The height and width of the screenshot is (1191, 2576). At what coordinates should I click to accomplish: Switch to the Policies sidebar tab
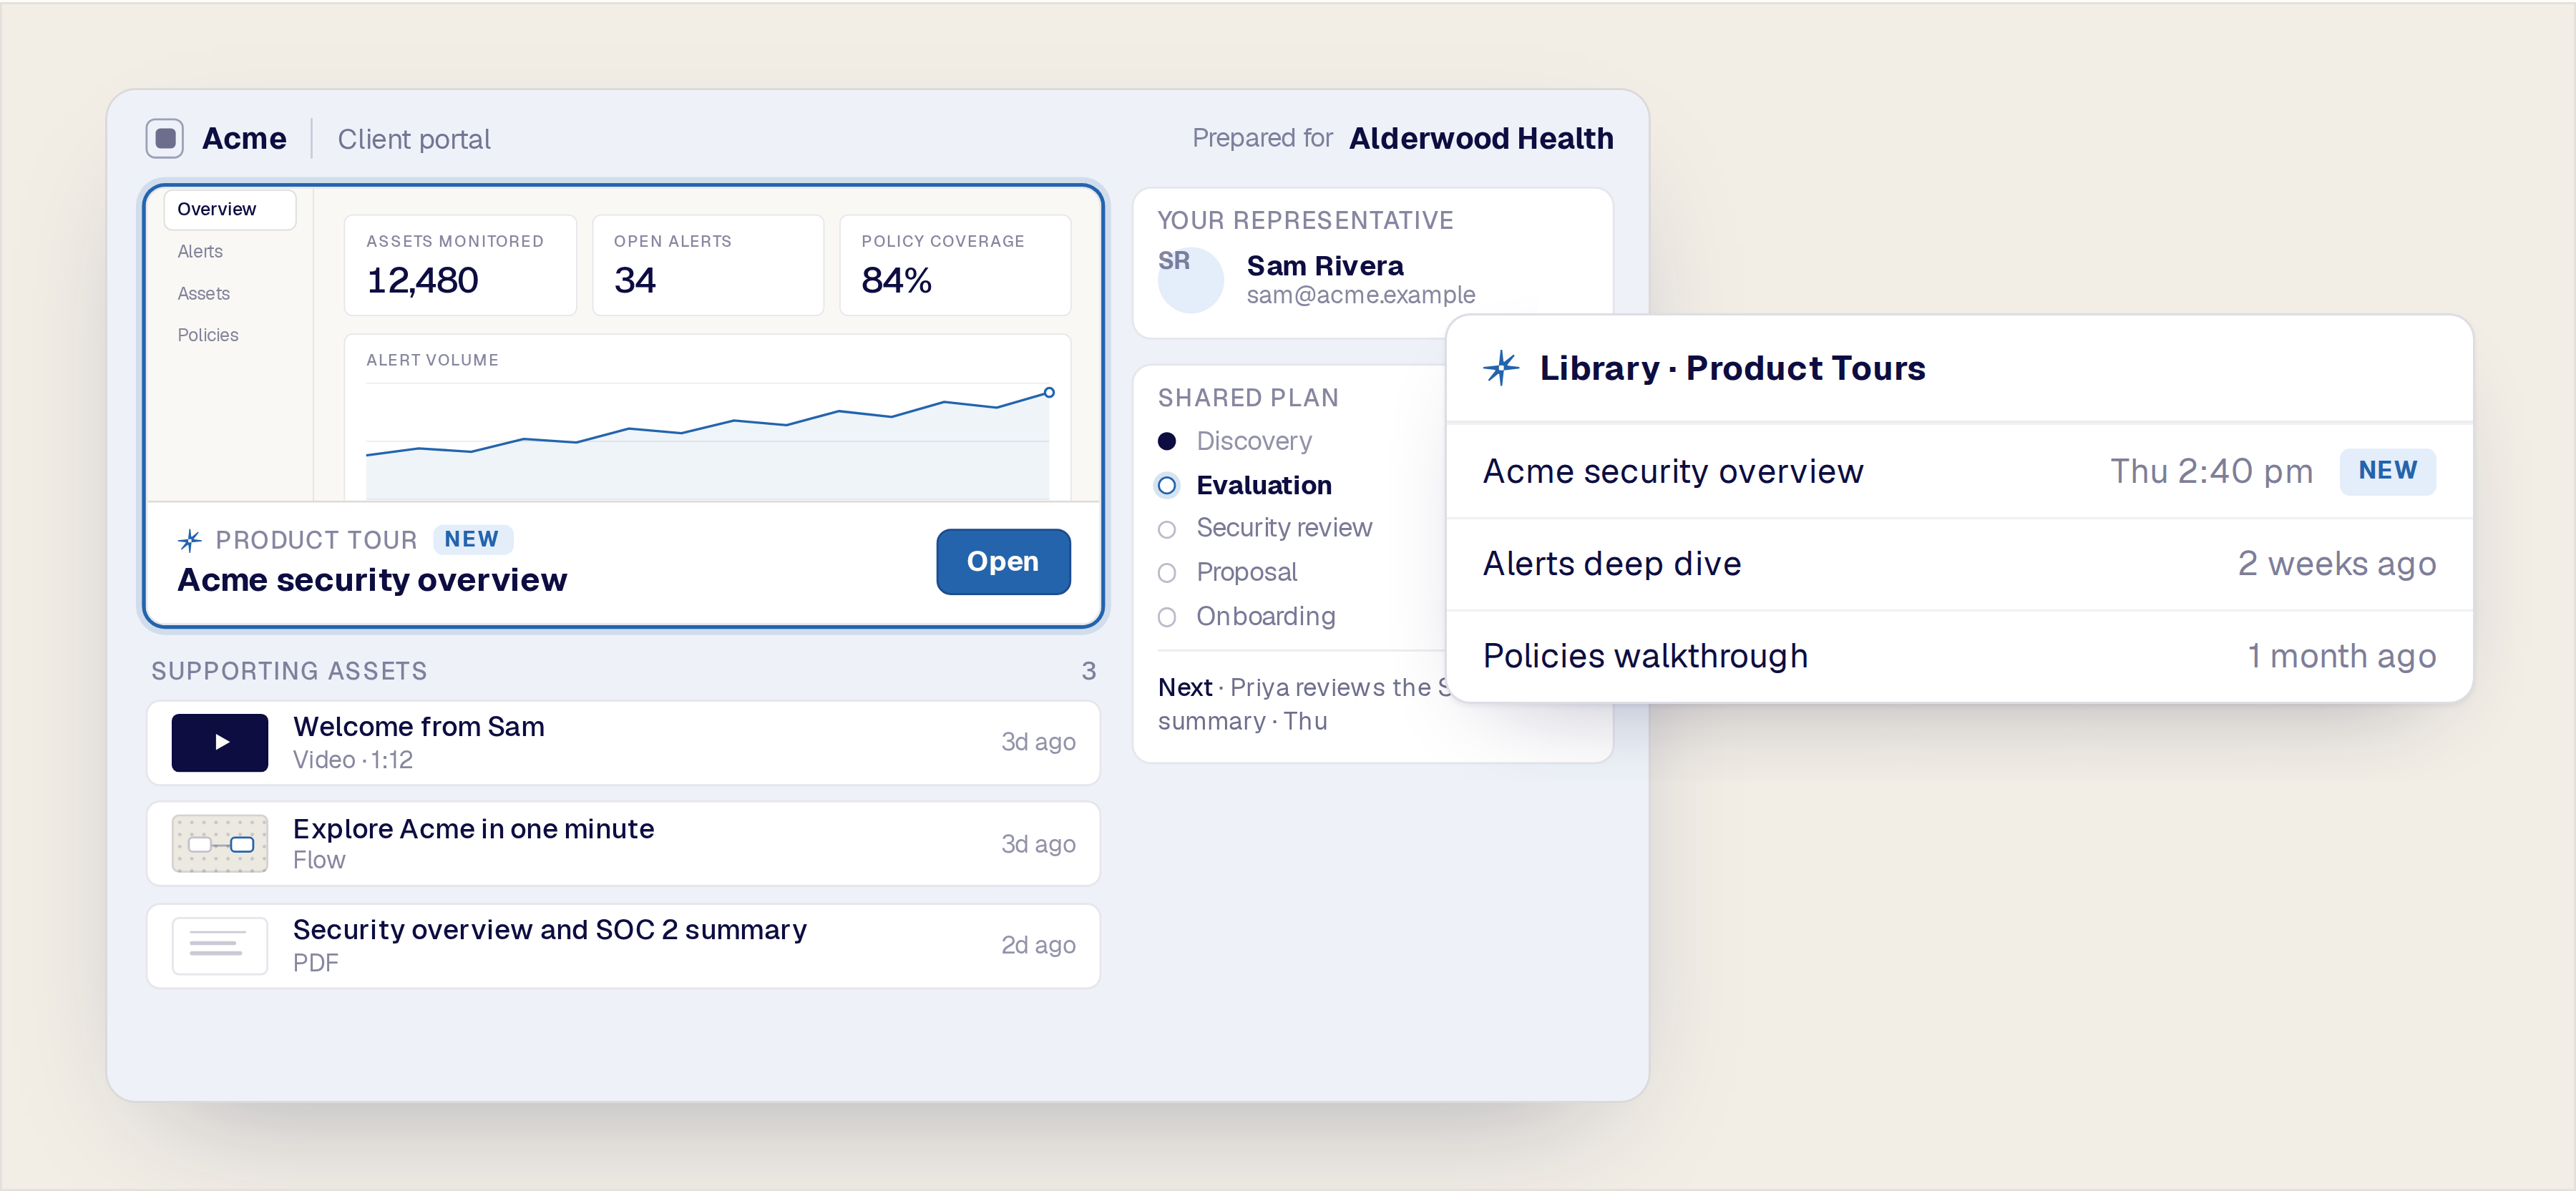[x=208, y=335]
